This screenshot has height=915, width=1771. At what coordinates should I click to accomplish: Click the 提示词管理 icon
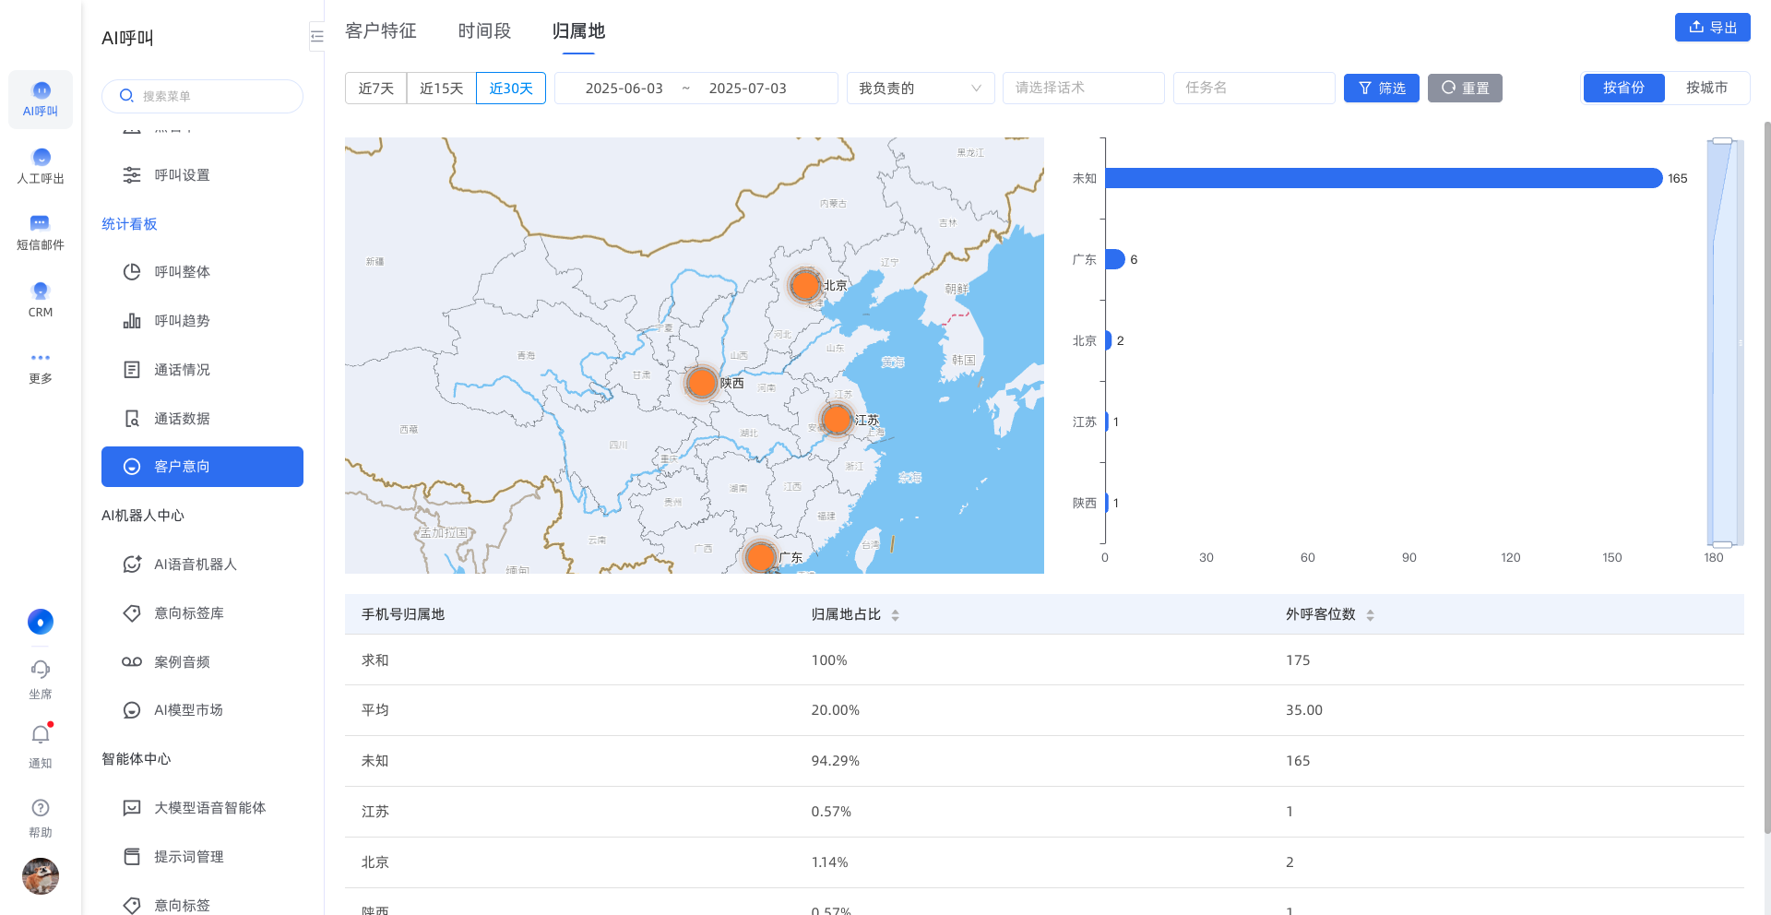click(x=132, y=857)
